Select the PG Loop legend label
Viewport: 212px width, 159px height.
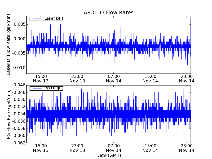click(x=52, y=88)
